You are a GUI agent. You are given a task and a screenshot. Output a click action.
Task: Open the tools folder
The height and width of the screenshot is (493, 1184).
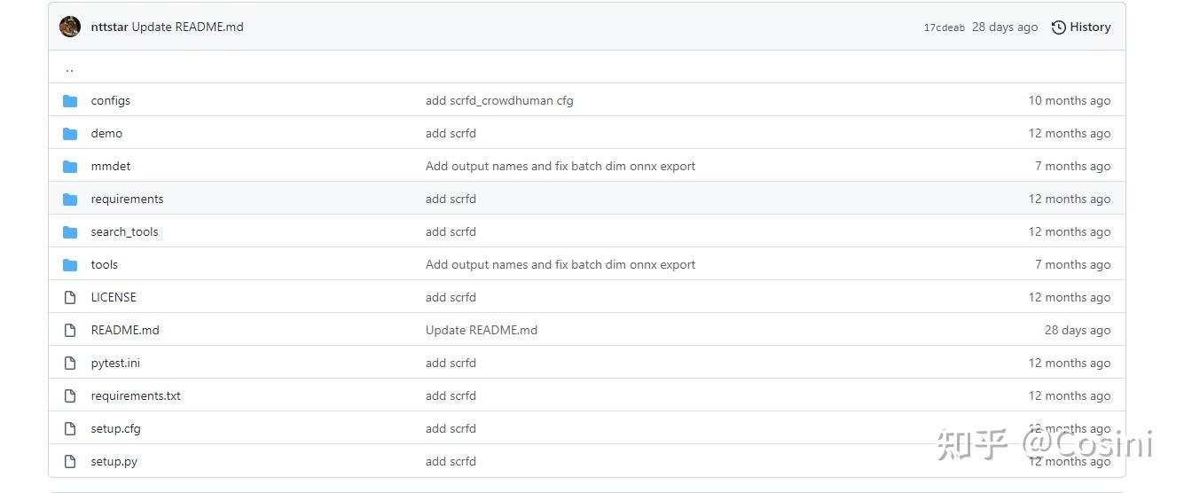click(104, 265)
